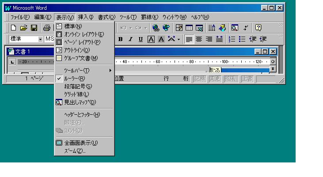
Task: Print with the printer icon
Action: 46,27
